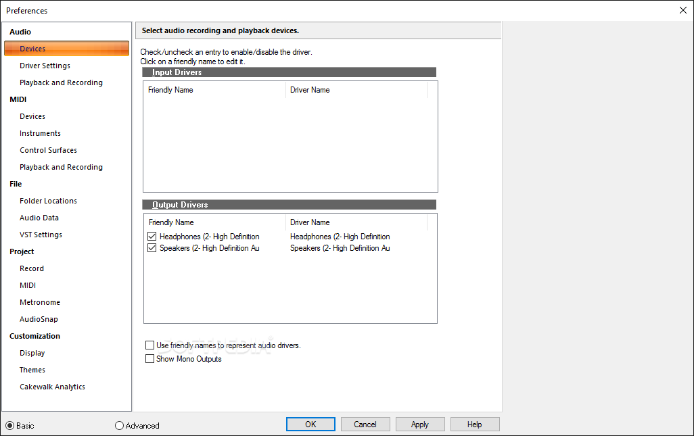Click the Audio category heading
The image size is (694, 436).
click(x=20, y=32)
